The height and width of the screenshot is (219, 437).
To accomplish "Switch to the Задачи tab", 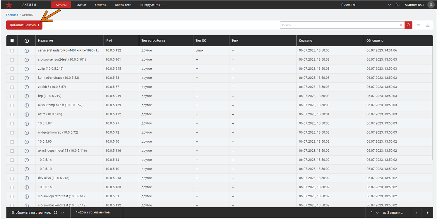I will tap(81, 5).
